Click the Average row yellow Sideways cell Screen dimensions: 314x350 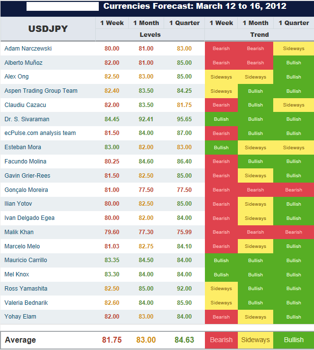click(x=256, y=340)
